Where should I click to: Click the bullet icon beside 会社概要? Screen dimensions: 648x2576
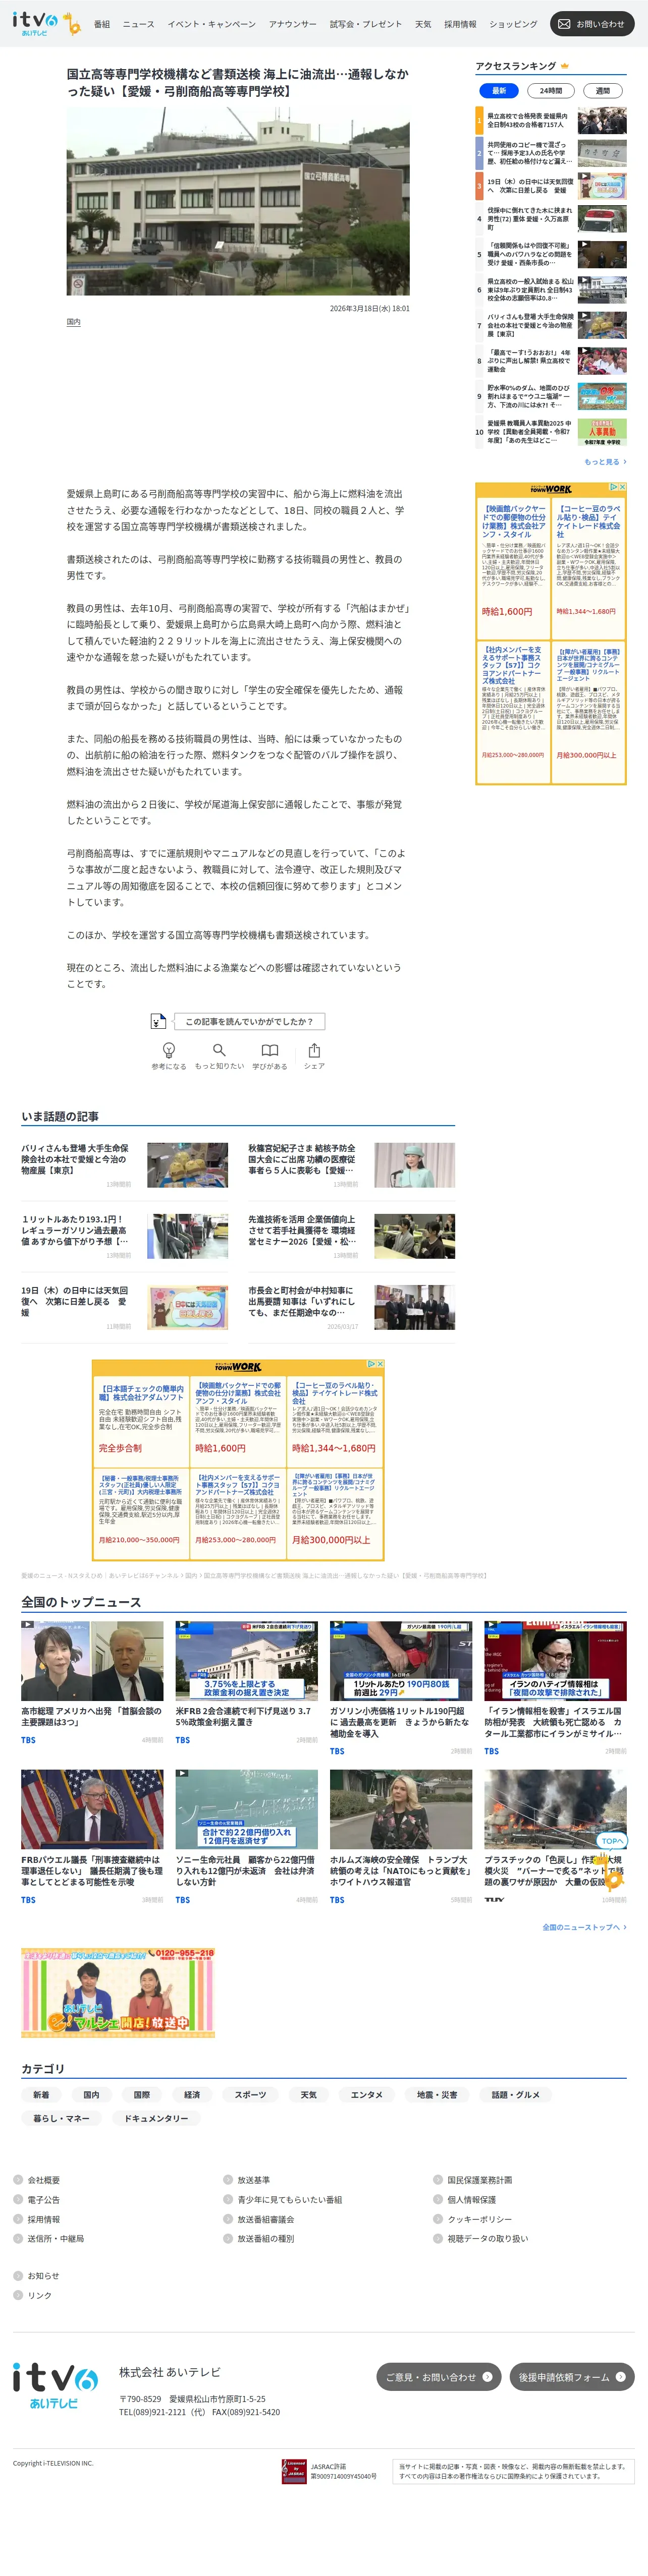[18, 2179]
